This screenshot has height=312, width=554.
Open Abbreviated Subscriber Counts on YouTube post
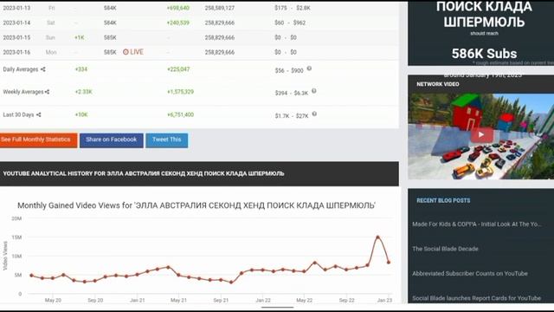point(470,274)
